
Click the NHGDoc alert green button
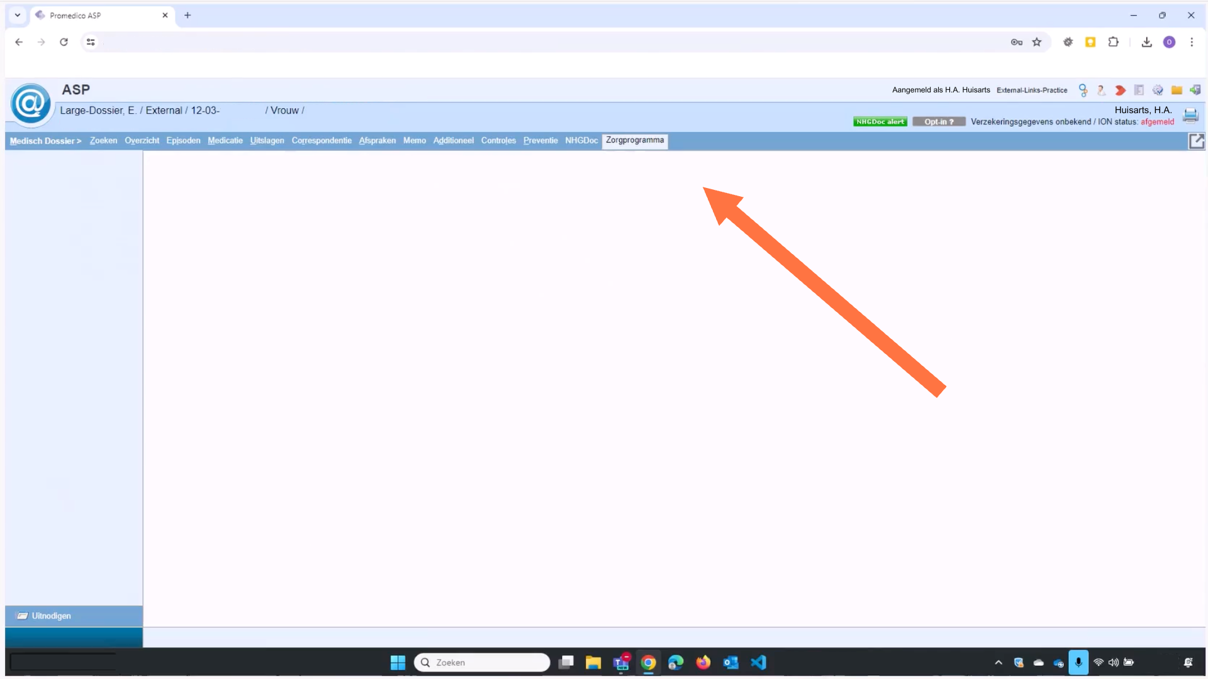pyautogui.click(x=880, y=122)
